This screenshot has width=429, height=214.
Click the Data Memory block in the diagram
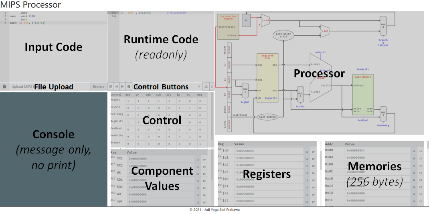pyautogui.click(x=363, y=94)
